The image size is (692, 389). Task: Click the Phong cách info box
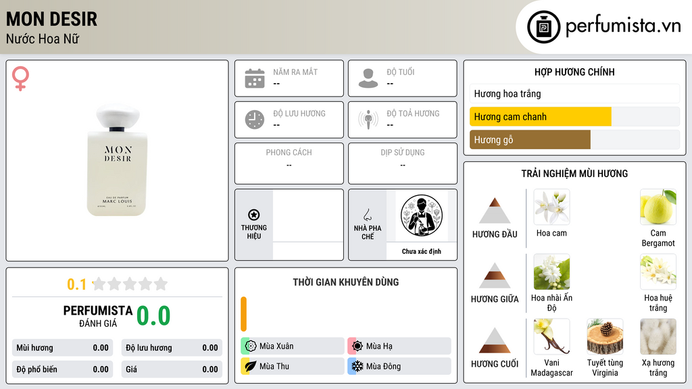pyautogui.click(x=289, y=163)
